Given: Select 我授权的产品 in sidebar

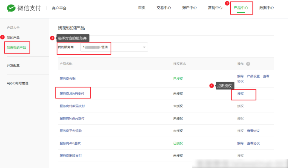Looking at the screenshot, I should [17, 47].
